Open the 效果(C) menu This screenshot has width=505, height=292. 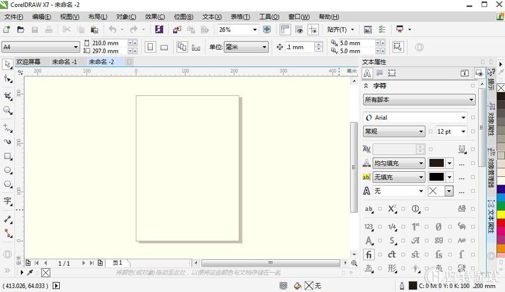(154, 17)
